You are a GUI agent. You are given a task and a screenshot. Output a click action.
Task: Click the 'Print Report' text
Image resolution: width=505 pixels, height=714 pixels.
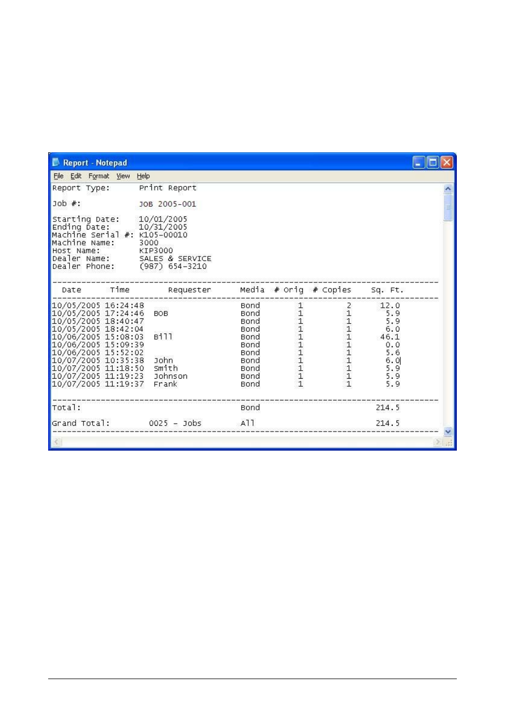[x=168, y=188]
